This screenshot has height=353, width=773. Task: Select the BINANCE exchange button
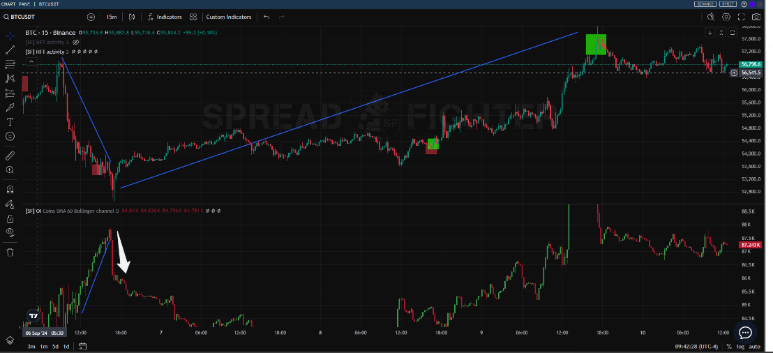[x=705, y=4]
